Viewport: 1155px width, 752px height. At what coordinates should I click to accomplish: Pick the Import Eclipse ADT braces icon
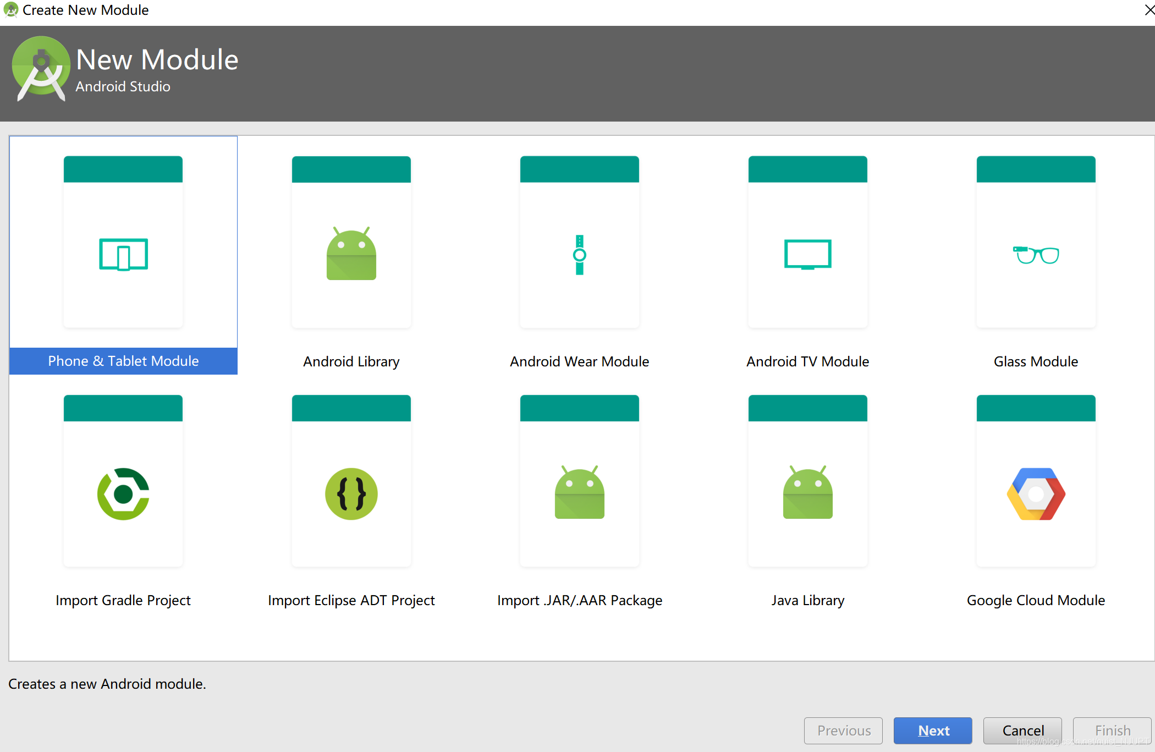point(351,493)
